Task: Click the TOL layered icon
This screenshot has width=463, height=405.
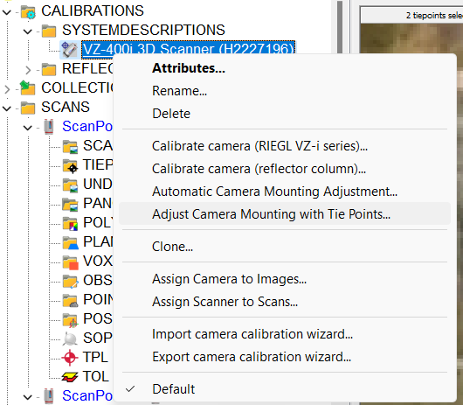Action: [70, 377]
